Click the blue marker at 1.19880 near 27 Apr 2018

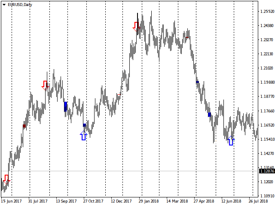pos(198,82)
